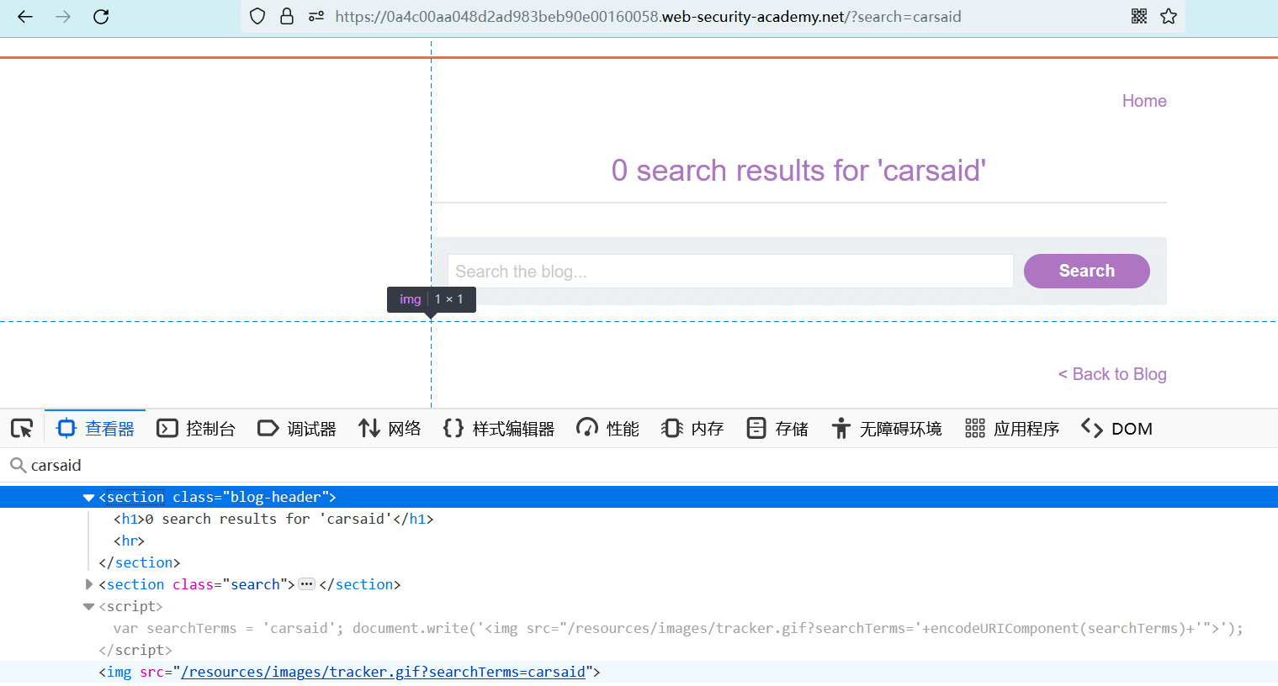Open the tracker.gif src link in markup
This screenshot has height=686, width=1278.
(383, 672)
